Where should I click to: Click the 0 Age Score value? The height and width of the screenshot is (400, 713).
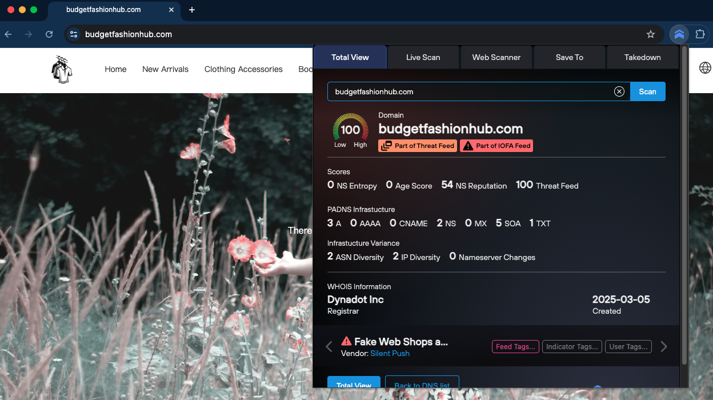[x=409, y=185]
